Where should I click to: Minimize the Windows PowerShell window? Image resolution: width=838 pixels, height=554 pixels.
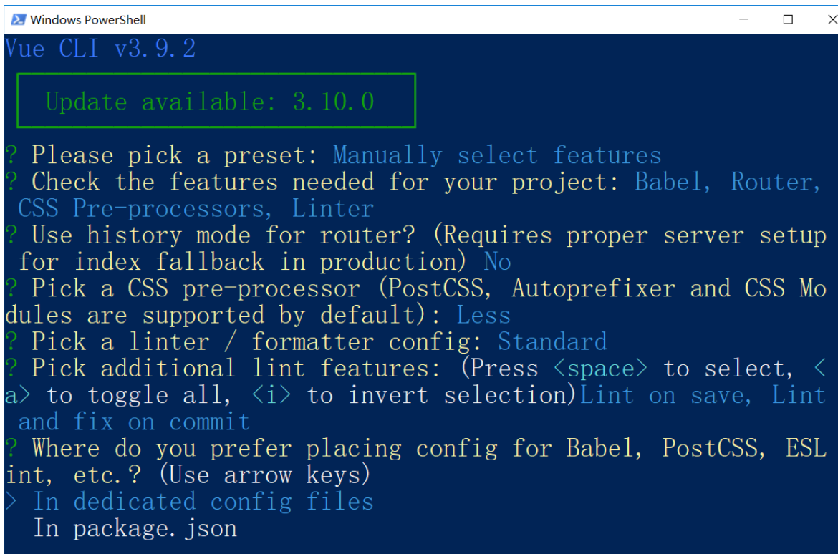coord(743,19)
